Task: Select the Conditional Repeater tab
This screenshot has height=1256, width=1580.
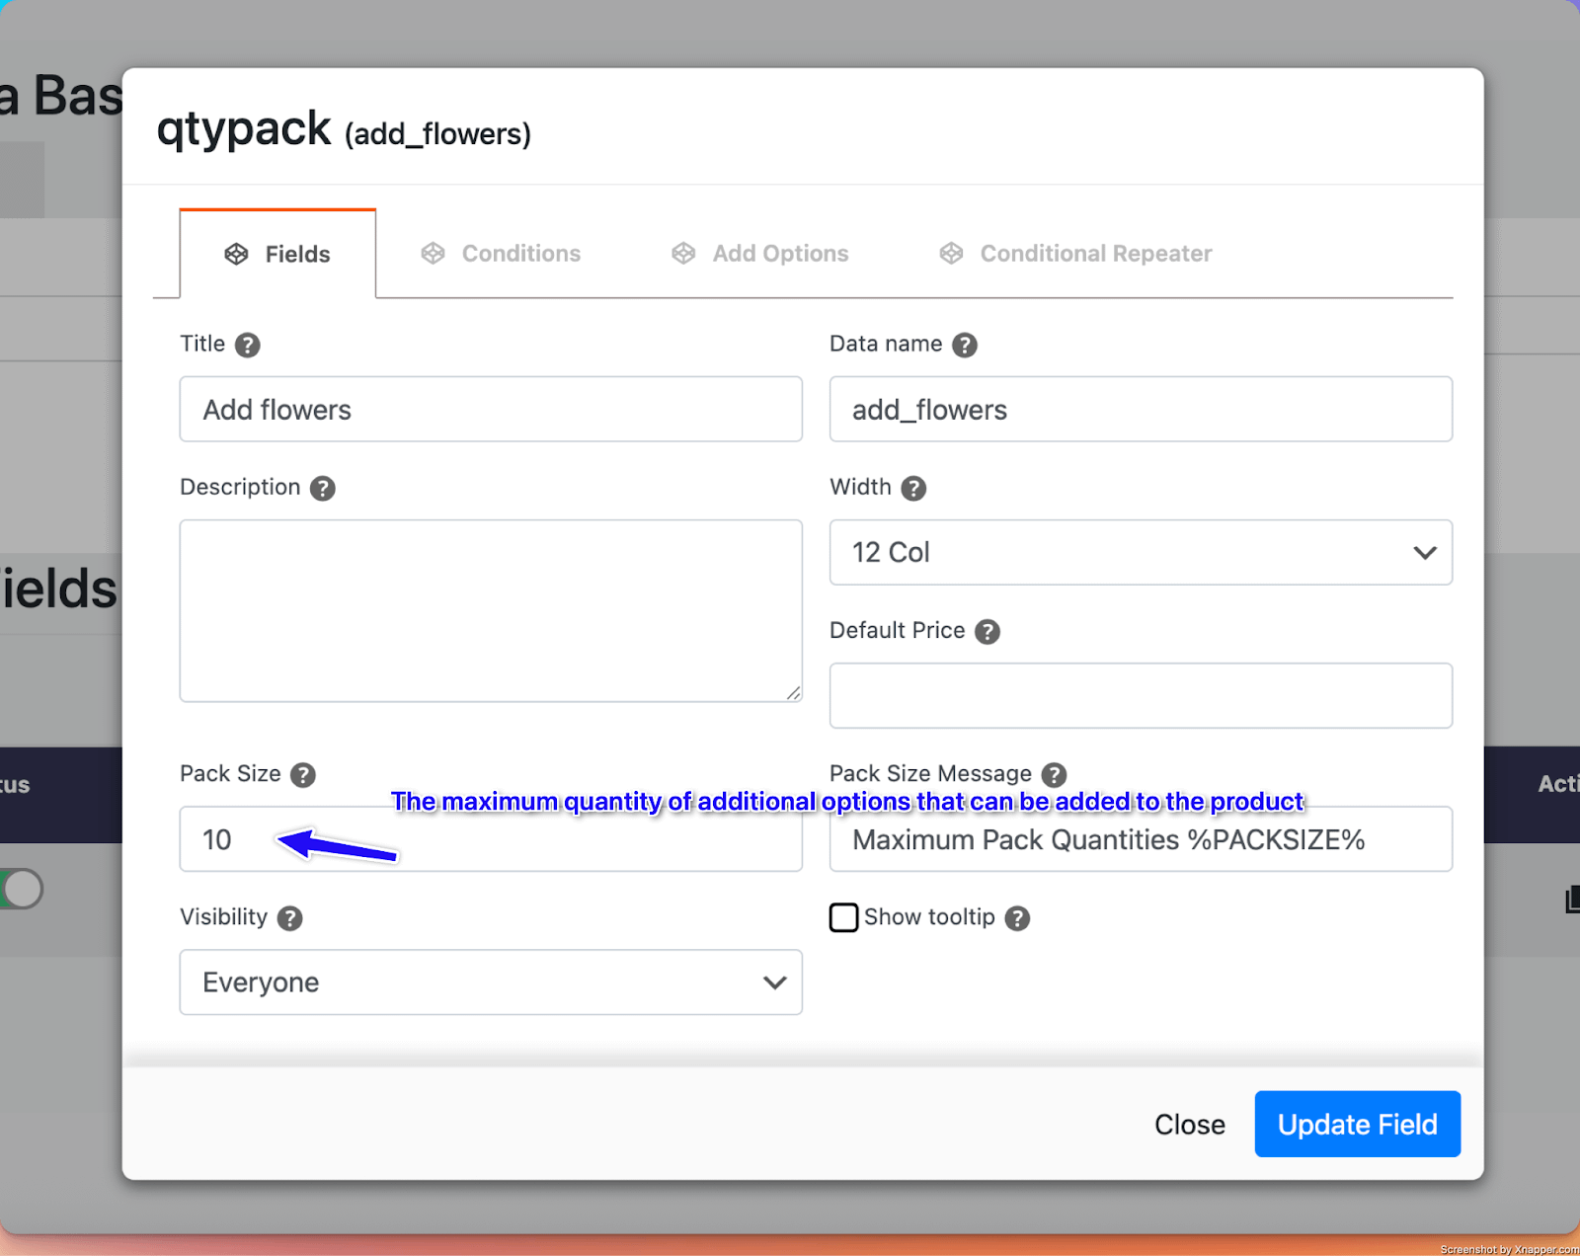Action: [x=1075, y=254]
